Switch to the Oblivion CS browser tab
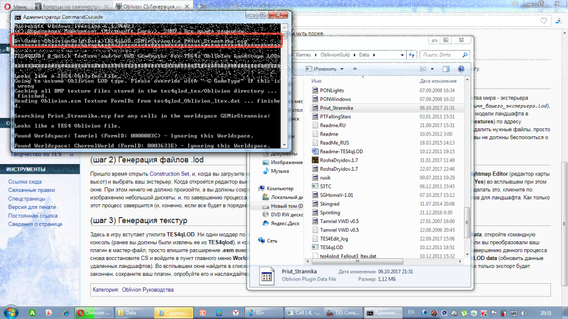This screenshot has width=568, height=319. coord(152,6)
